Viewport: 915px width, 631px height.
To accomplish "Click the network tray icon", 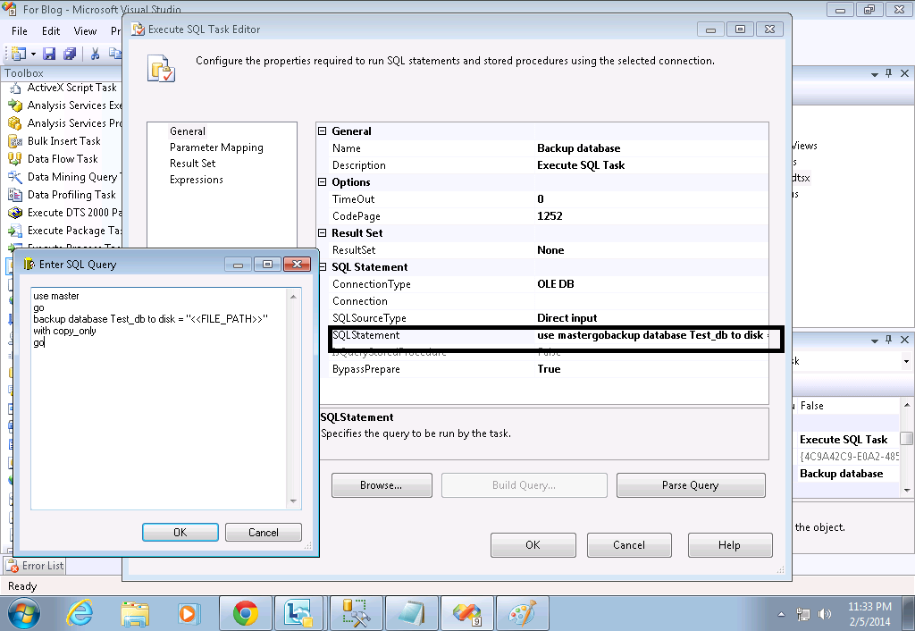I will pos(803,614).
